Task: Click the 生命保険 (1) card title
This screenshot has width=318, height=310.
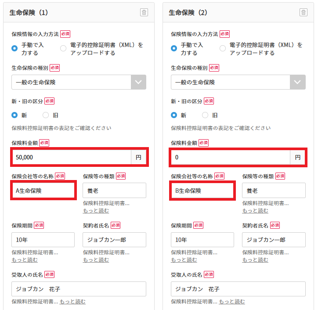Action: pos(29,13)
